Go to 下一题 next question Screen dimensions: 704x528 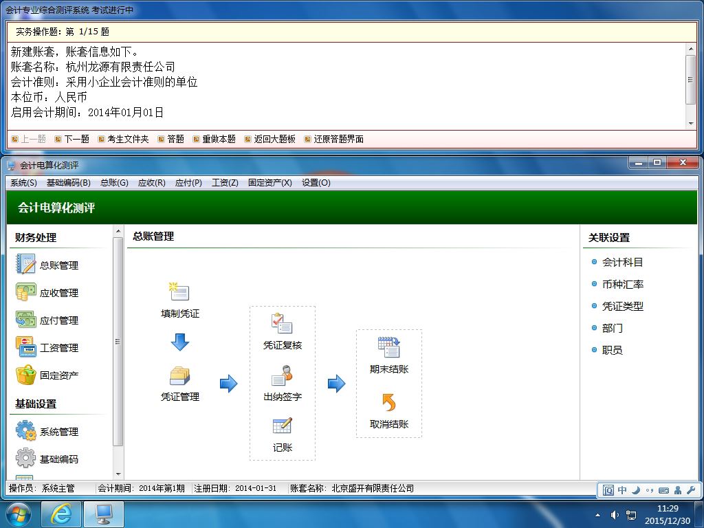click(71, 139)
